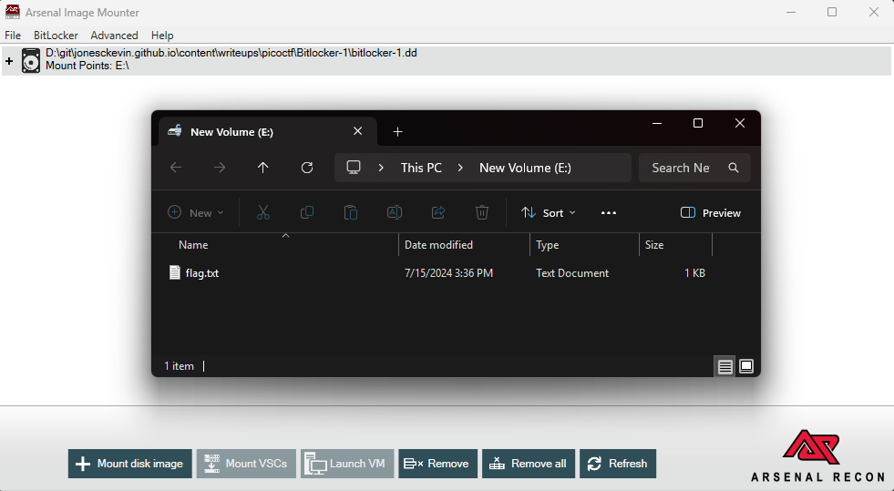Expand the mounted bitlocker-1.dd disk entry
The width and height of the screenshot is (894, 491).
coord(9,60)
